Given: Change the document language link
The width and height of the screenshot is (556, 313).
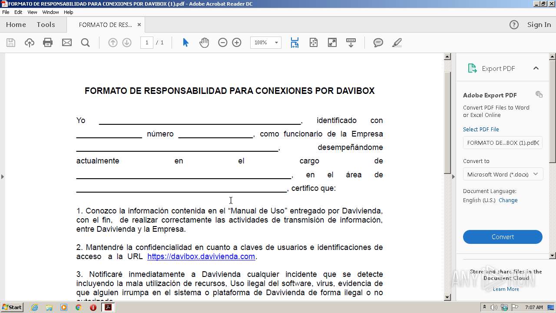Looking at the screenshot, I should point(508,200).
